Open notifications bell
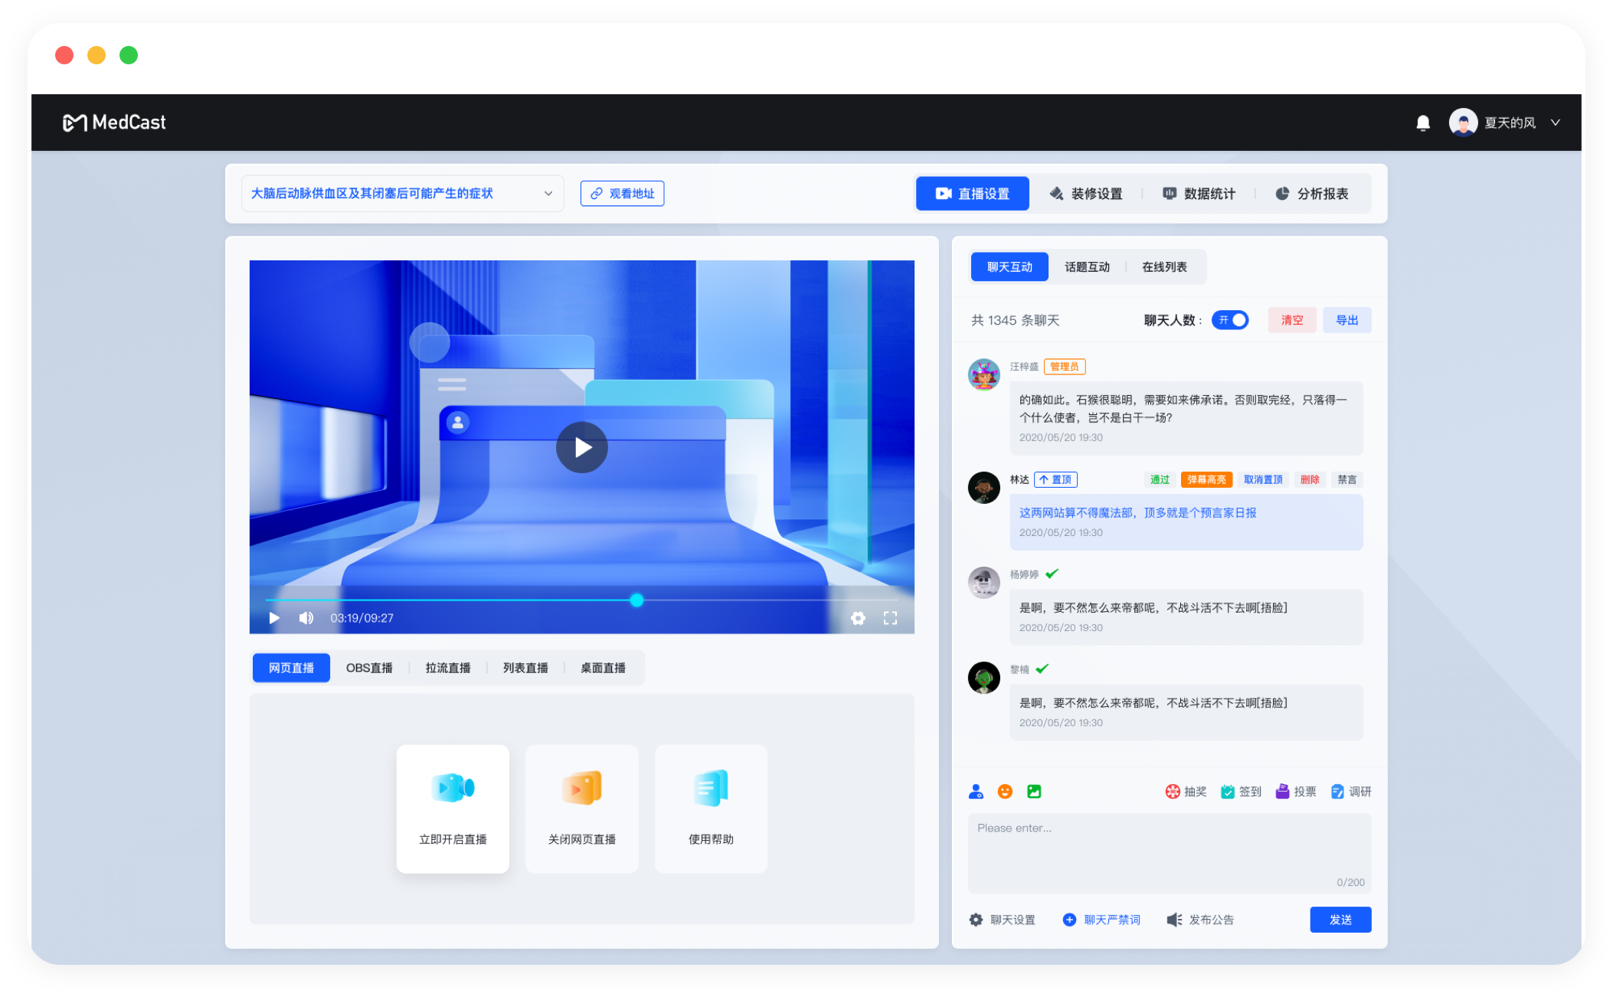The image size is (1613, 997). tap(1423, 123)
